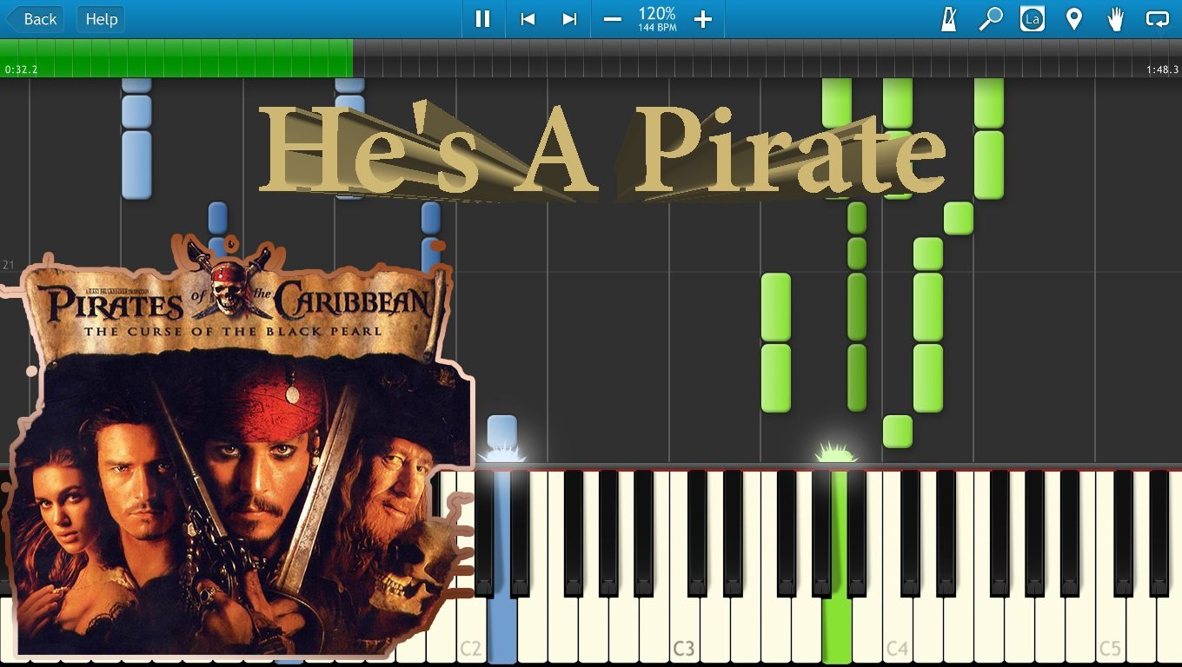This screenshot has height=667, width=1182.
Task: Add a bookmark with the pin icon
Action: point(1074,19)
